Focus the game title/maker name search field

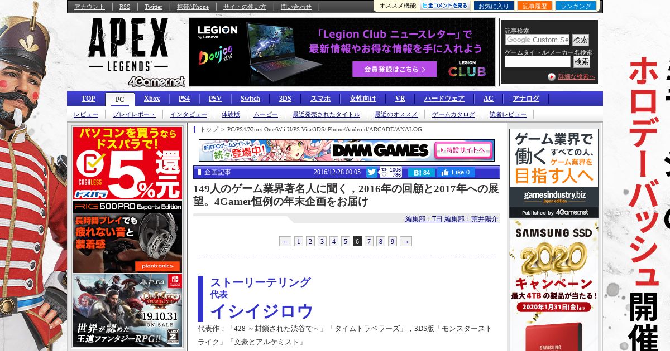(538, 61)
